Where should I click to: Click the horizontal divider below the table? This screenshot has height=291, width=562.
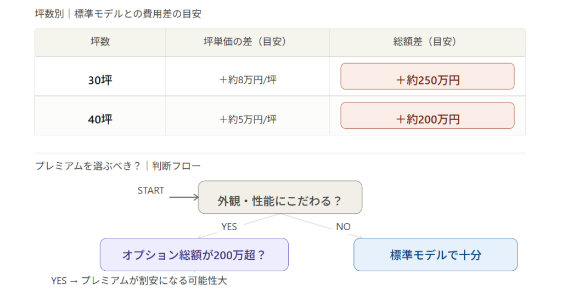pos(280,153)
